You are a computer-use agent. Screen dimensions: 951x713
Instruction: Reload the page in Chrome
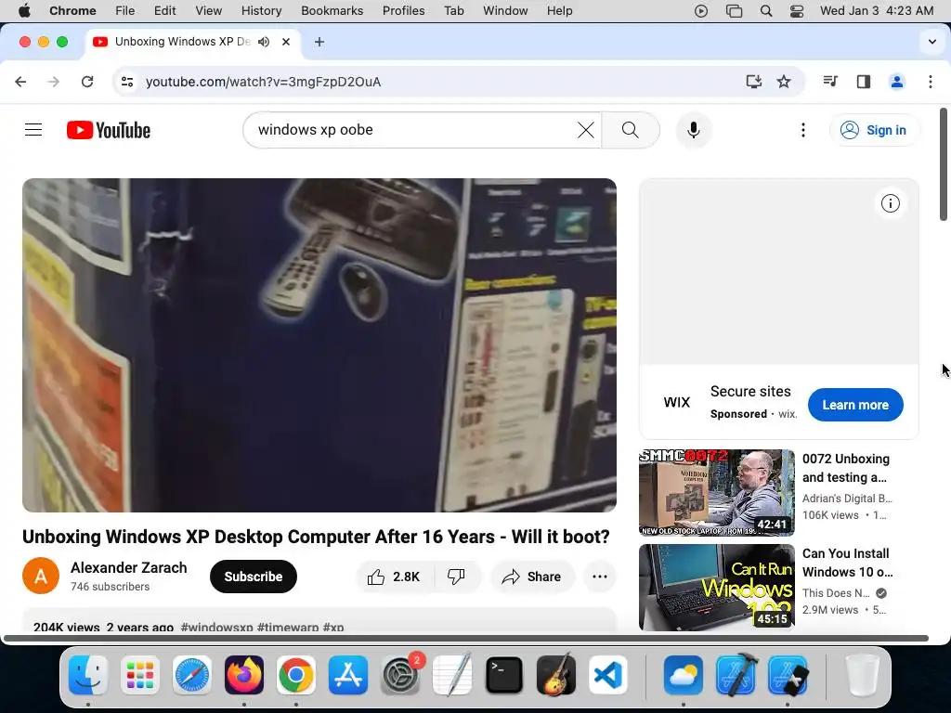[x=87, y=82]
